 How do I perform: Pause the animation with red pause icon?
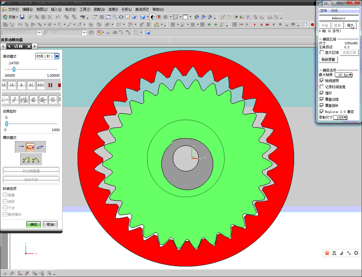point(50,85)
